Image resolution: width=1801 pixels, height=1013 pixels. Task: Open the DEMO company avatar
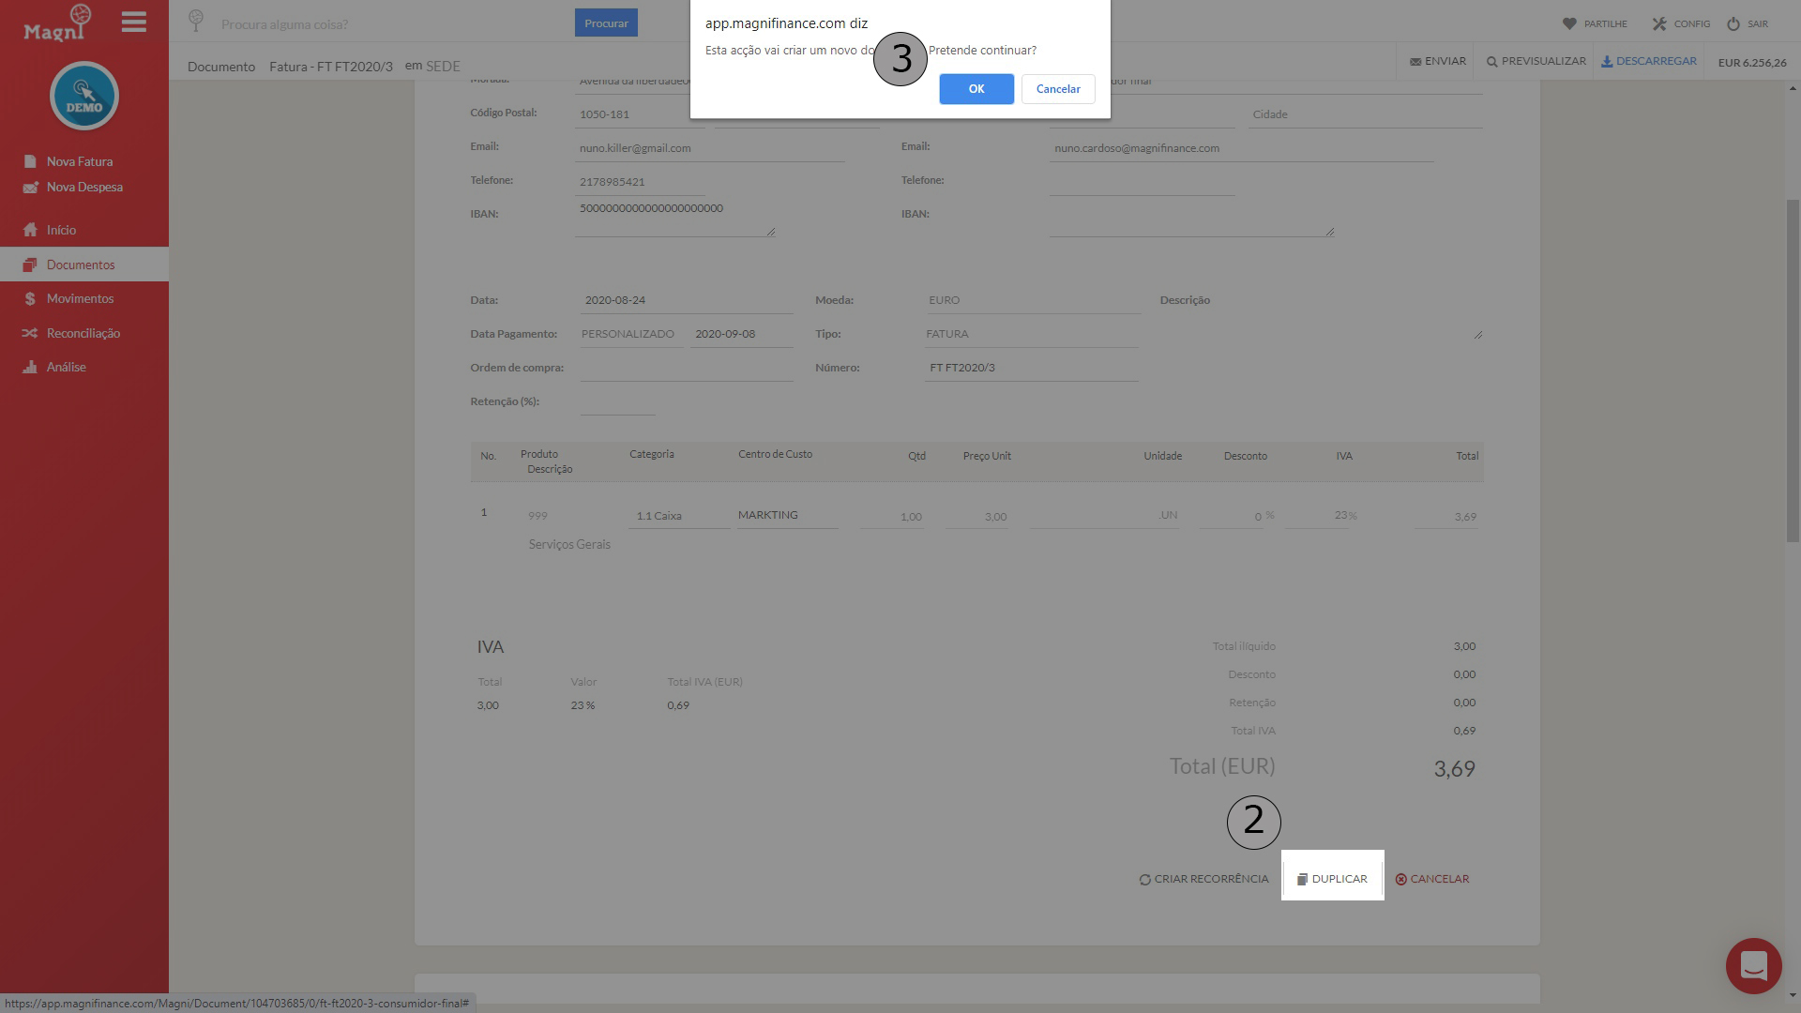(84, 96)
